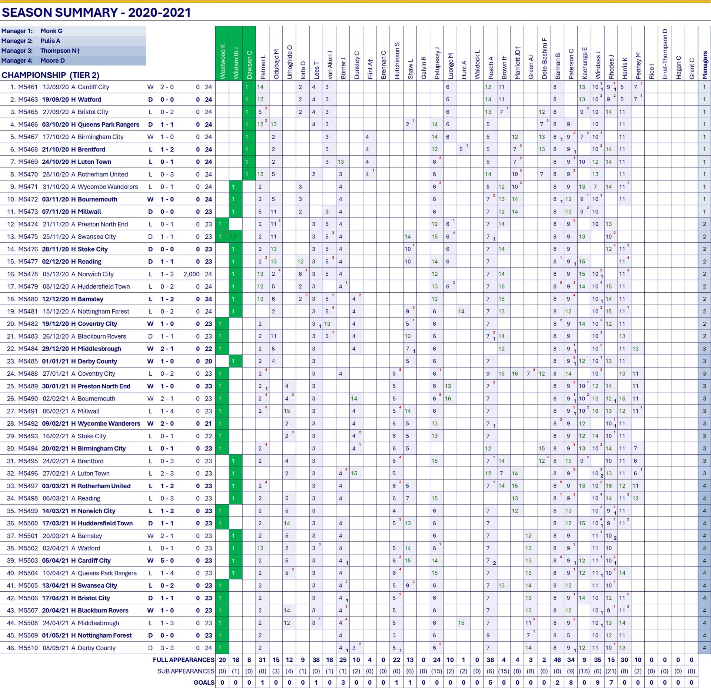Select Nottingham Forest in row 19
Image resolution: width=711 pixels, height=688 pixels.
103,312
